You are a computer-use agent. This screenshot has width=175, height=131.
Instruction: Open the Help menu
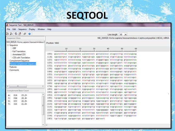(x=49, y=29)
